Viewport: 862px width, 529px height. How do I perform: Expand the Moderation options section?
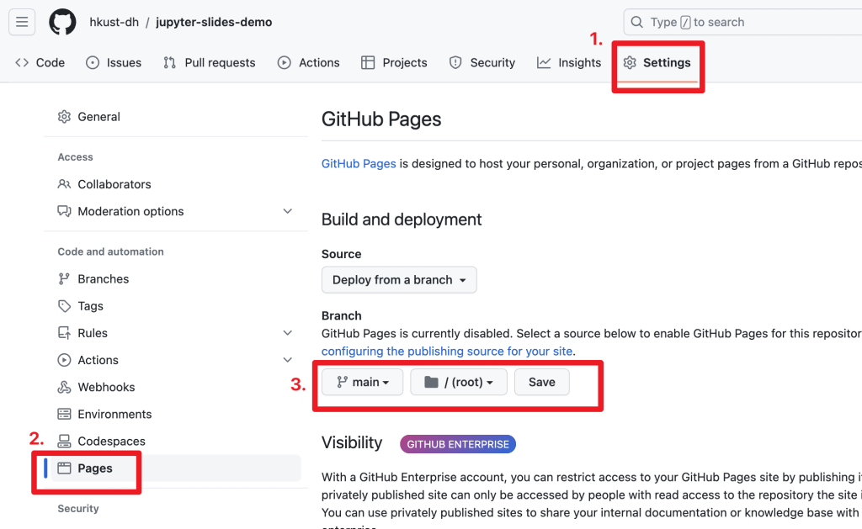click(287, 211)
